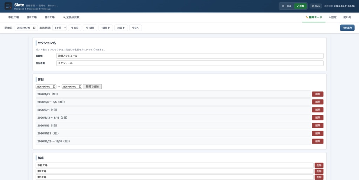Delete the 2026/11/23 holiday
This screenshot has width=359, height=180.
point(318,133)
